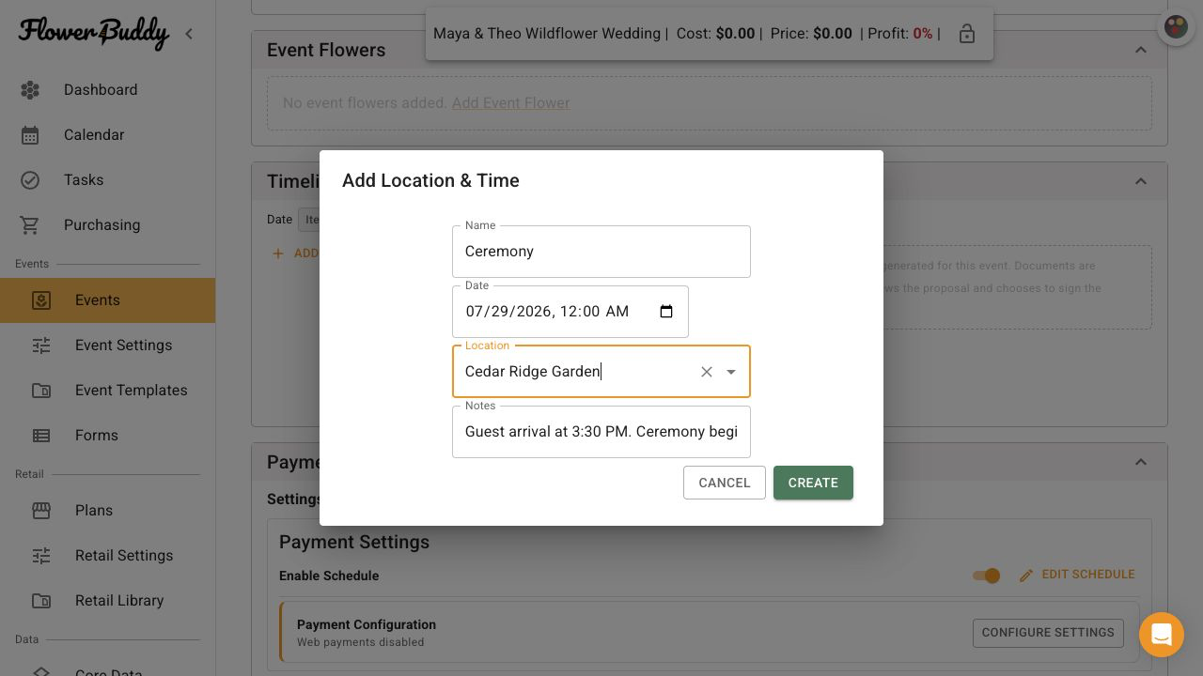
Task: Click the Retail Library folder icon
Action: point(41,601)
